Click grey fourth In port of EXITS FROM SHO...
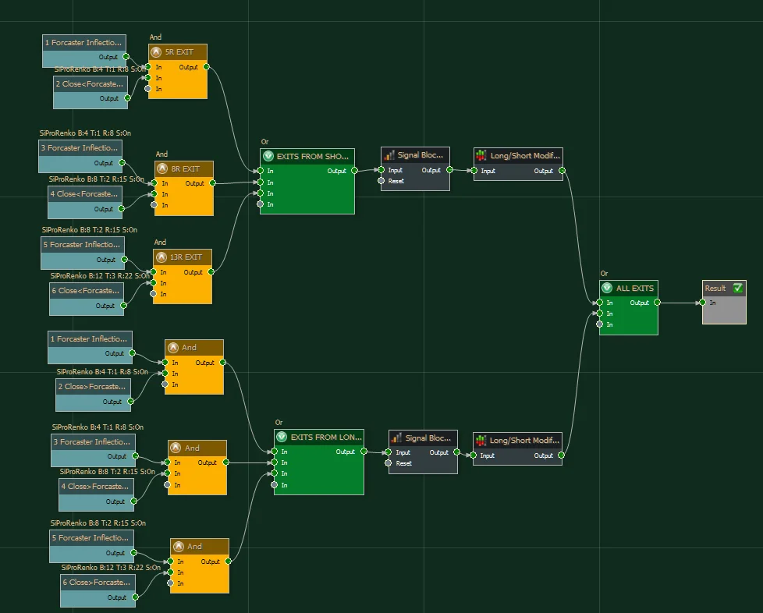This screenshot has width=763, height=613. pos(261,204)
